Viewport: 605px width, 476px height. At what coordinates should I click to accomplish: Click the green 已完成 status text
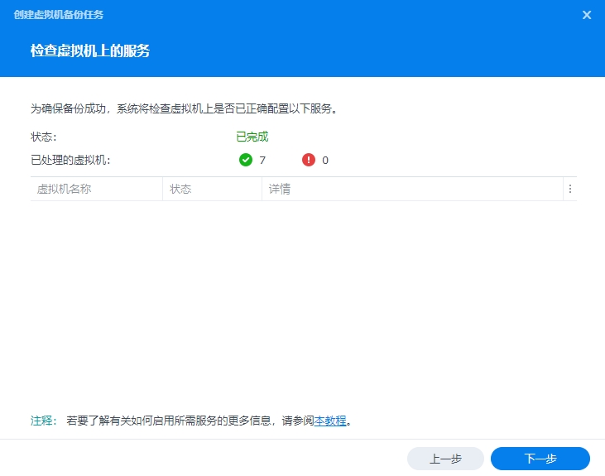coord(252,137)
